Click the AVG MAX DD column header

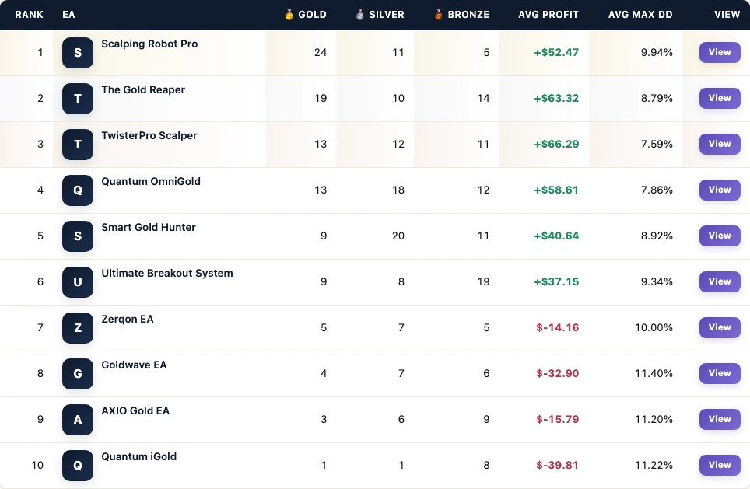(640, 14)
